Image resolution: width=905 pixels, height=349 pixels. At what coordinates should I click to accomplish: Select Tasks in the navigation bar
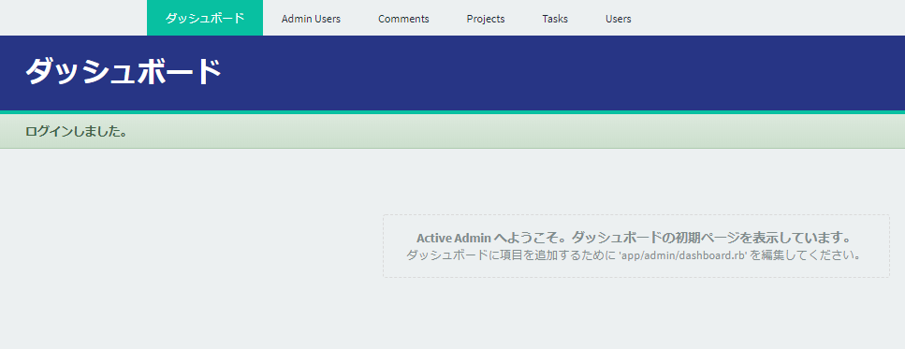pyautogui.click(x=555, y=19)
